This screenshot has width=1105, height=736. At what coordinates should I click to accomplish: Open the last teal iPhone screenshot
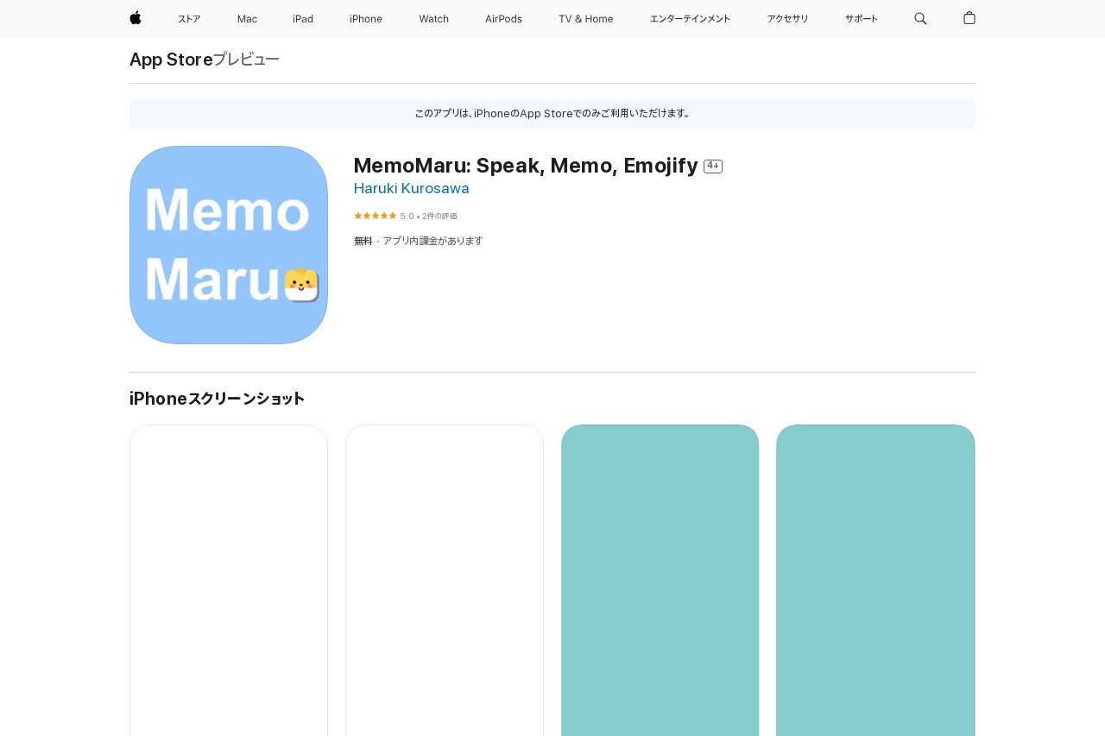(x=875, y=580)
